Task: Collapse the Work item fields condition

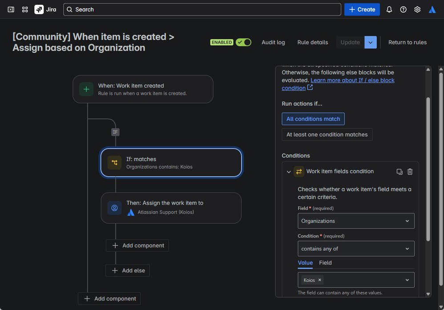Action: pyautogui.click(x=289, y=172)
